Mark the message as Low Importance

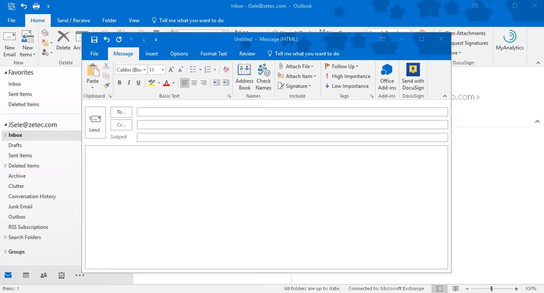pyautogui.click(x=347, y=86)
